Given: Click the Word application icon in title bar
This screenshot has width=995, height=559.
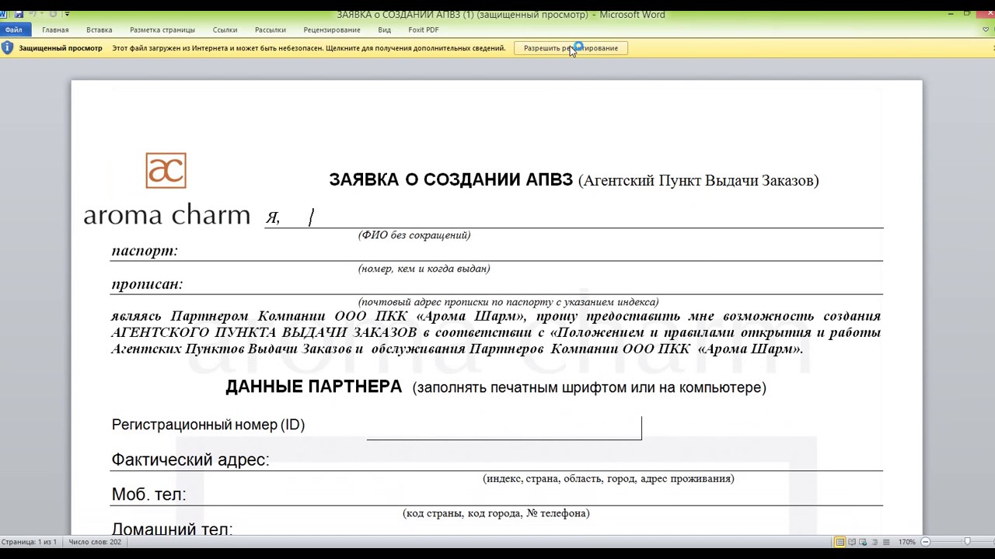Looking at the screenshot, I should click(x=3, y=14).
